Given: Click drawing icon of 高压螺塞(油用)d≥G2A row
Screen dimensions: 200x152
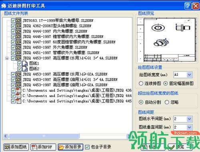Looking at the screenshot, I should pos(18,85).
